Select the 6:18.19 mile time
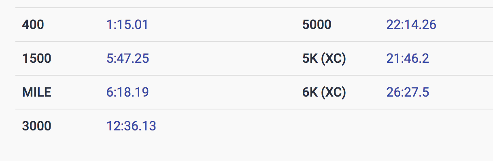Viewport: 493px width, 161px height. (x=127, y=93)
